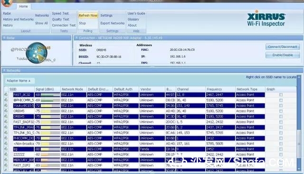Viewport: 304px width, 174px height.
Task: Click Show All in Layout group
Action: point(41,23)
